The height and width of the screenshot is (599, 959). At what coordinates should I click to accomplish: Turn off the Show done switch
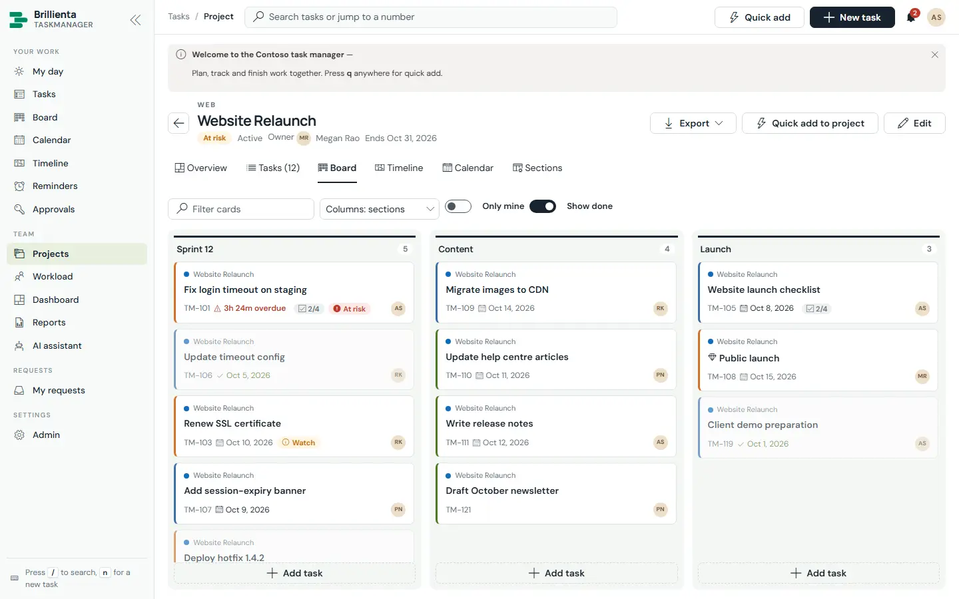(x=543, y=206)
